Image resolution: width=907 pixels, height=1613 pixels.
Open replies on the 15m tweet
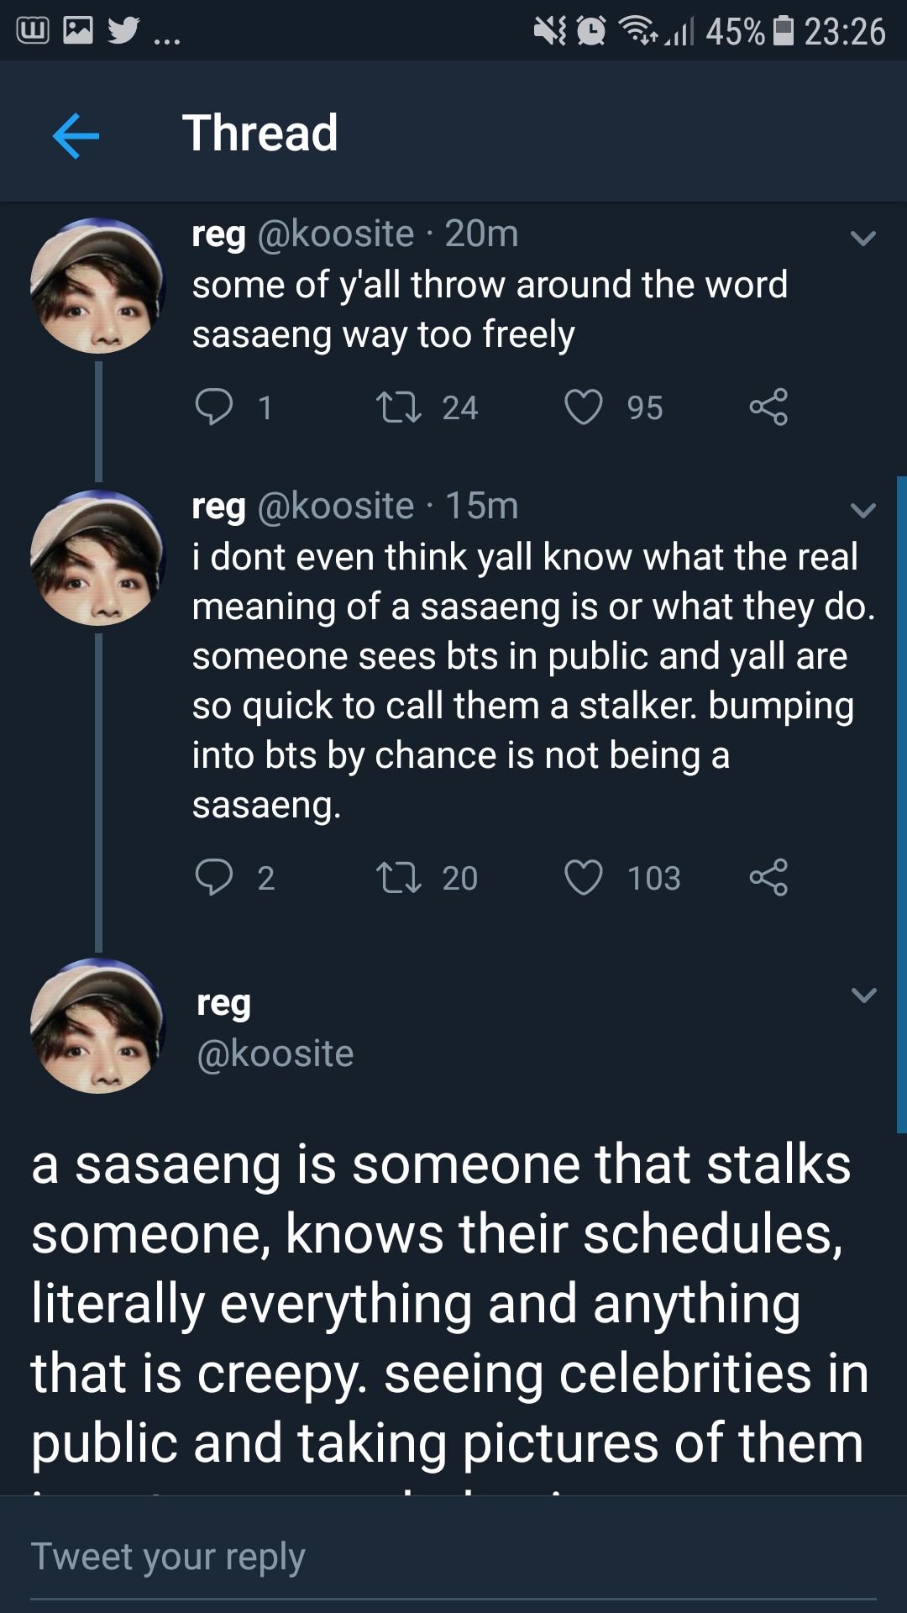point(213,878)
